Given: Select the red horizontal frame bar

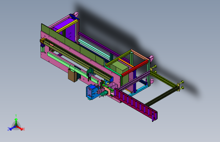Looking at the screenshot, I should click(135, 68).
